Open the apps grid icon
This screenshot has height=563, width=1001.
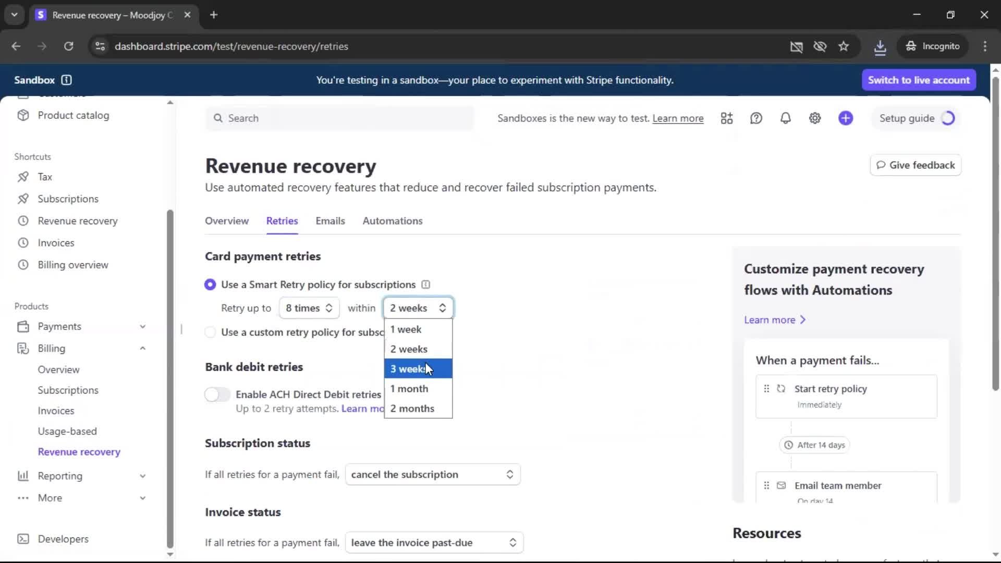(727, 118)
